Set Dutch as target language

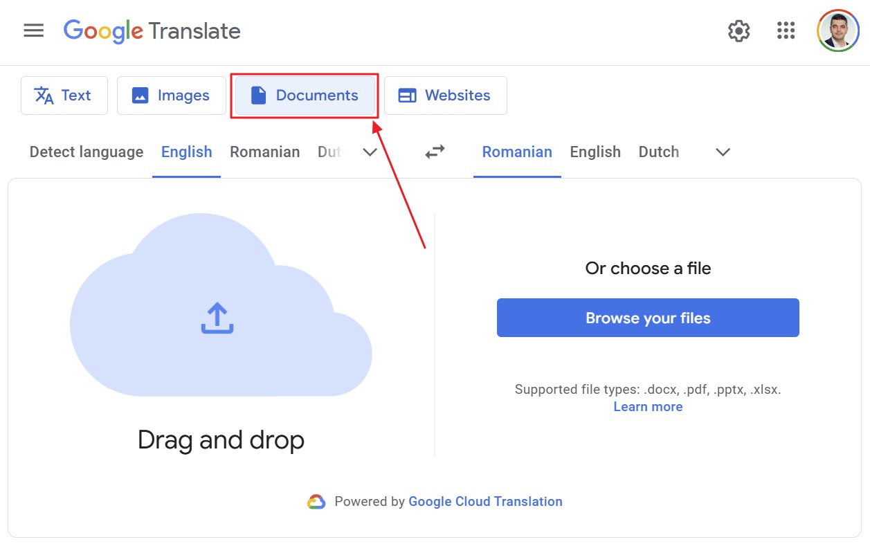click(658, 152)
